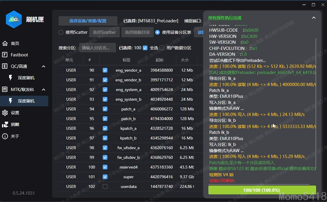Viewport: 327px width, 202px height.
Task: Uncheck the eng_vendor_a partition checkbox
Action: coord(105,70)
